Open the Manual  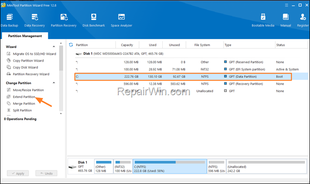[x=285, y=20]
